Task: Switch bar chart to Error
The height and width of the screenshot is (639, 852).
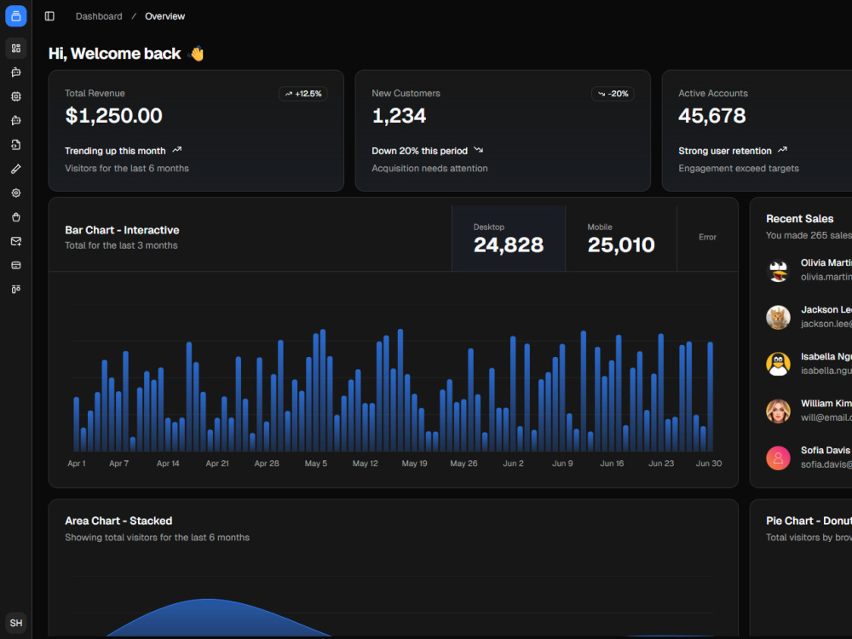Action: click(707, 238)
